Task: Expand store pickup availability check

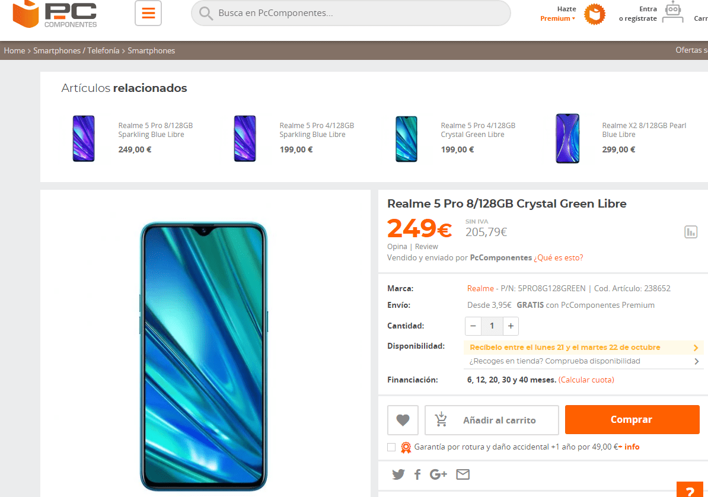Action: pos(583,361)
